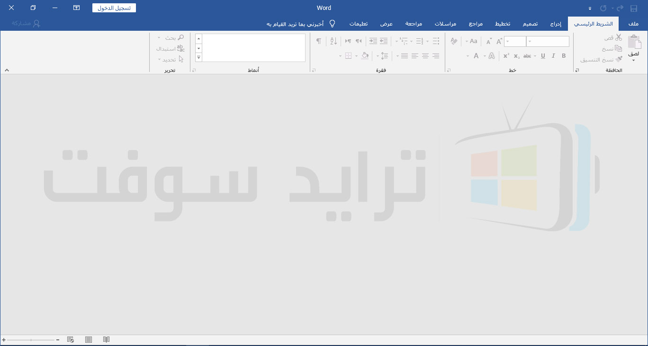
Task: Click indent icon with right-pointing arrow
Action: [x=373, y=41]
